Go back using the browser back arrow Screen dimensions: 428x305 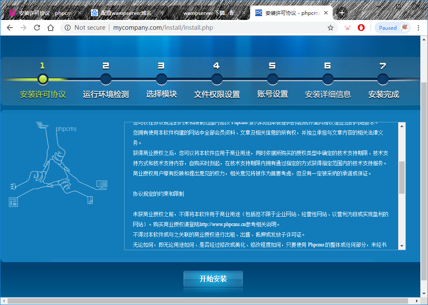[x=10, y=28]
